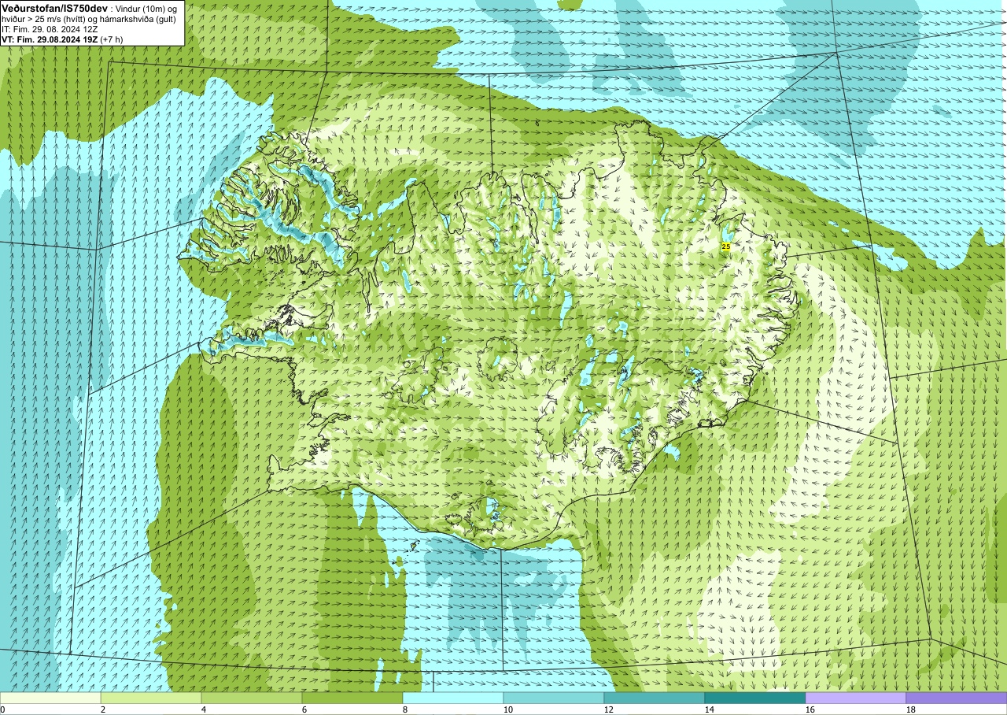
Task: Click the dark green 6–8 m/s legend swatch
Action: point(352,698)
